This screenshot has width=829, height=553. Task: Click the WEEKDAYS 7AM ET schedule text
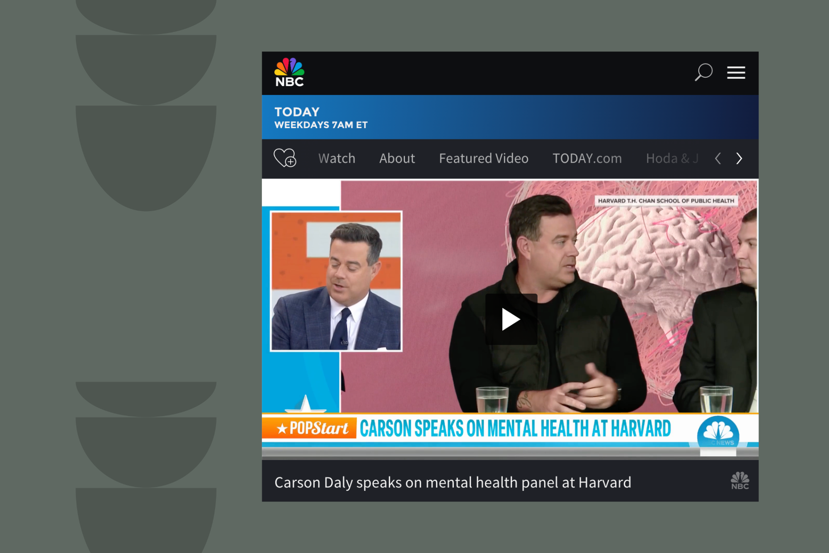coord(321,125)
